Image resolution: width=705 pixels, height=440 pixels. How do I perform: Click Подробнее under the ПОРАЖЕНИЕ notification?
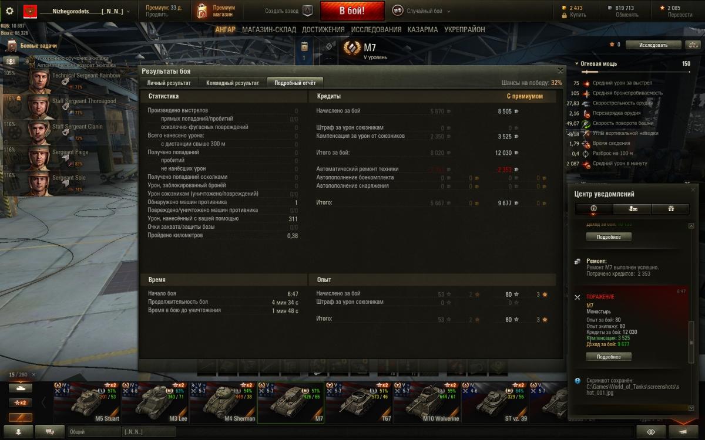coord(609,357)
